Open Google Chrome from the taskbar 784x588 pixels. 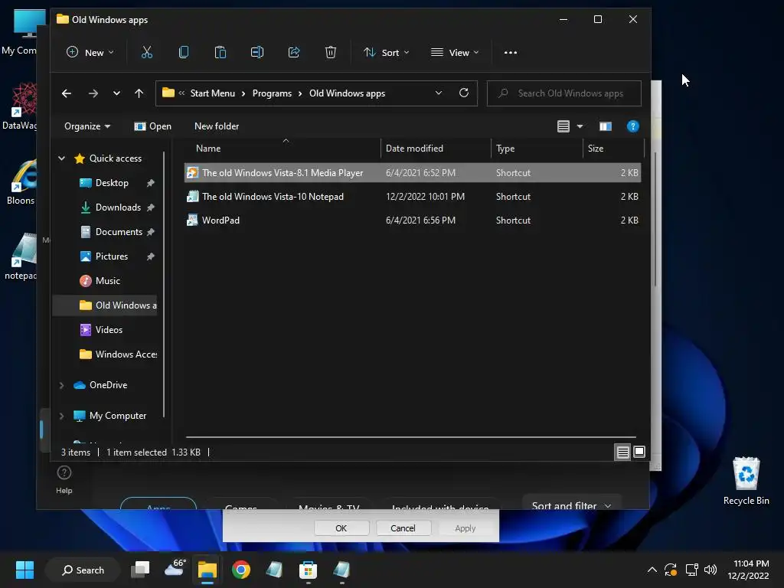click(x=241, y=570)
